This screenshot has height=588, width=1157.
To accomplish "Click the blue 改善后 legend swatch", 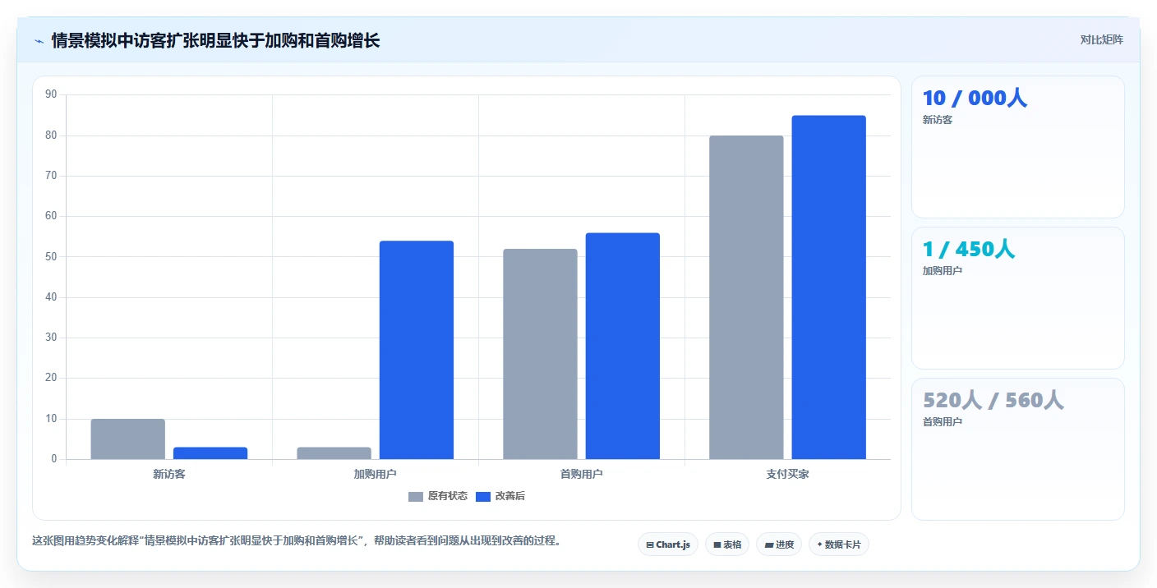I will (x=483, y=496).
